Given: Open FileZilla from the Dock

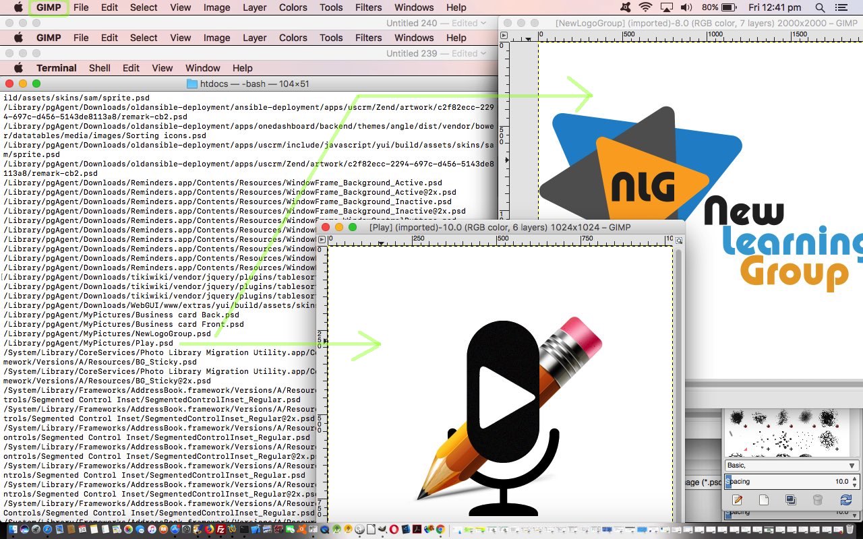Looking at the screenshot, I should 221,529.
